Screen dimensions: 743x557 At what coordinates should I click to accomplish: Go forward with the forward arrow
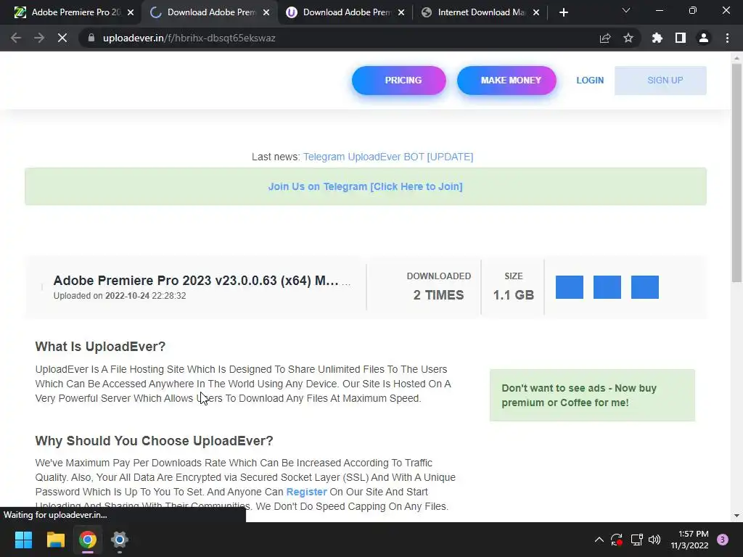[x=39, y=38]
